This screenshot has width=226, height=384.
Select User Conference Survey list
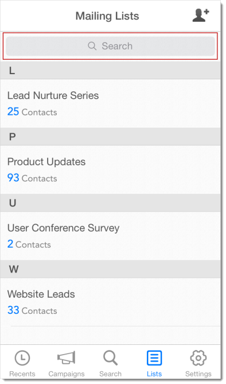pos(110,236)
